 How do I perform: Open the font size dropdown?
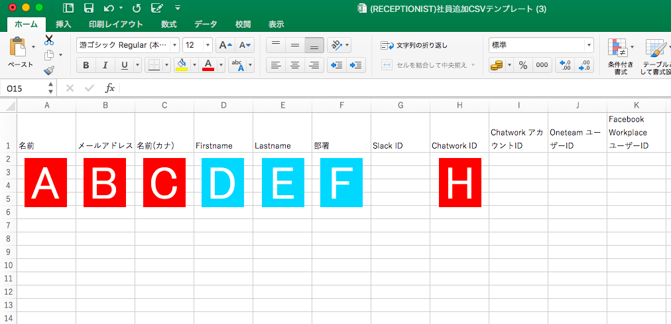(208, 45)
